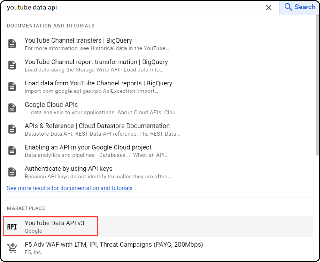The image size is (320, 262).
Task: Click the "data analysis to your applications" snippet
Action: (x=102, y=113)
